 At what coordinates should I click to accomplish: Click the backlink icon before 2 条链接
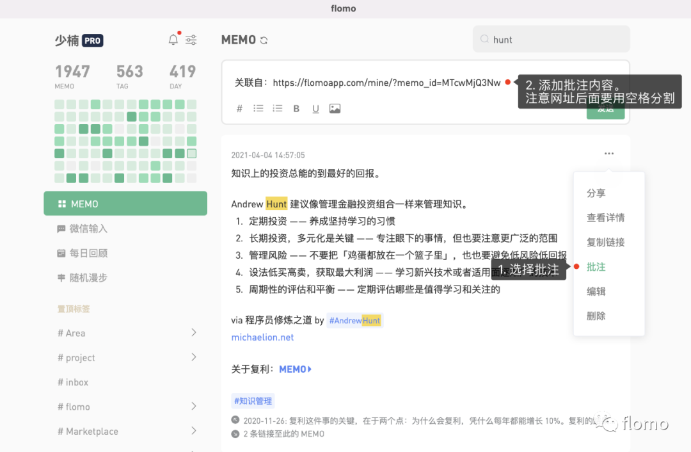pyautogui.click(x=235, y=434)
